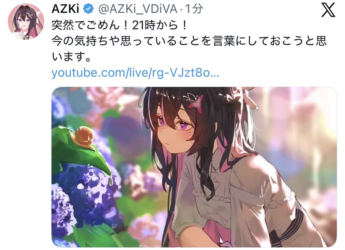Click the AZKi display name

(x=65, y=9)
